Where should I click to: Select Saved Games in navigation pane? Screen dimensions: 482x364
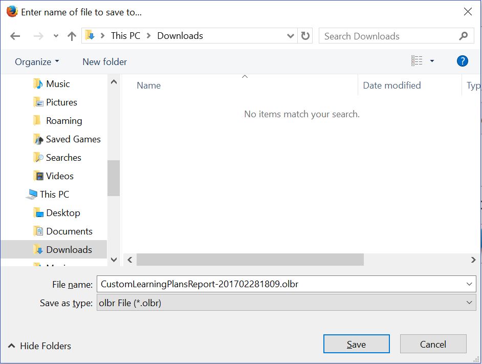tap(73, 139)
